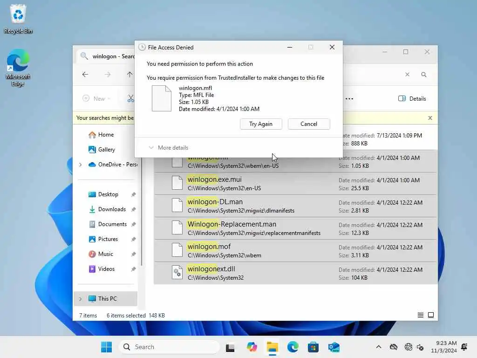Image resolution: width=477 pixels, height=358 pixels.
Task: Click the winlogon.mfl file icon in dialog
Action: pyautogui.click(x=162, y=98)
